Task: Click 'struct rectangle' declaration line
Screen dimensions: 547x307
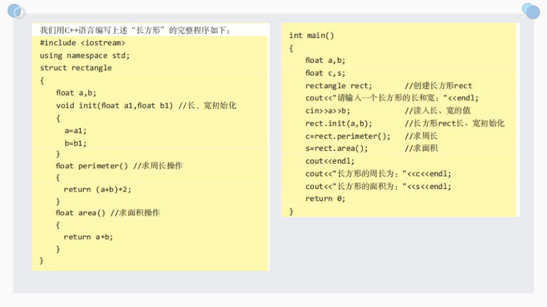Action: tap(76, 68)
